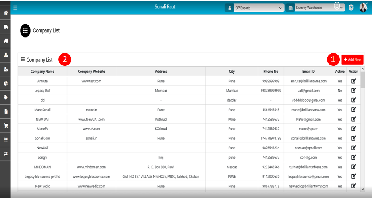Open the checklist sidebar icon
Viewport: 372px width, 198px height.
point(6,140)
